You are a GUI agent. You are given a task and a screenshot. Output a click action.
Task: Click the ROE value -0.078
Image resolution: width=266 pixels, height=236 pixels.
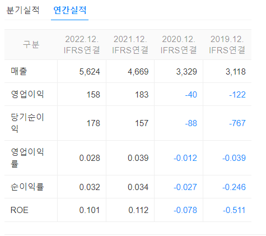185,210
